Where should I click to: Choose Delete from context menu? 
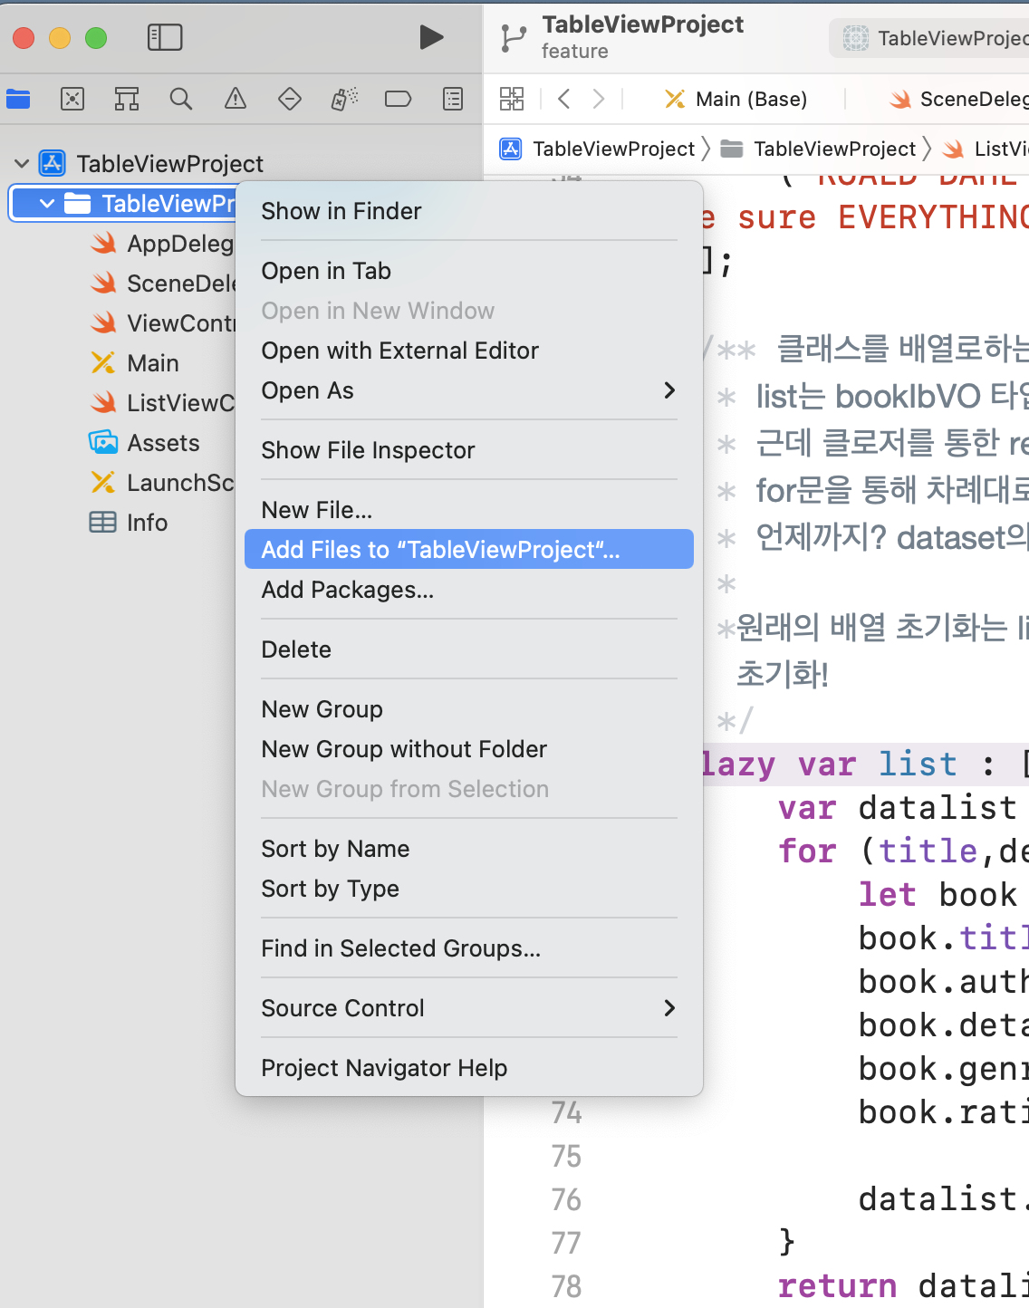click(469, 649)
